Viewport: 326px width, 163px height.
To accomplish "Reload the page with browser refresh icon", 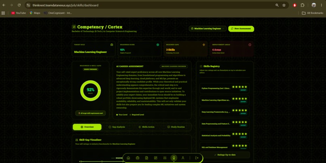I will (19, 5).
